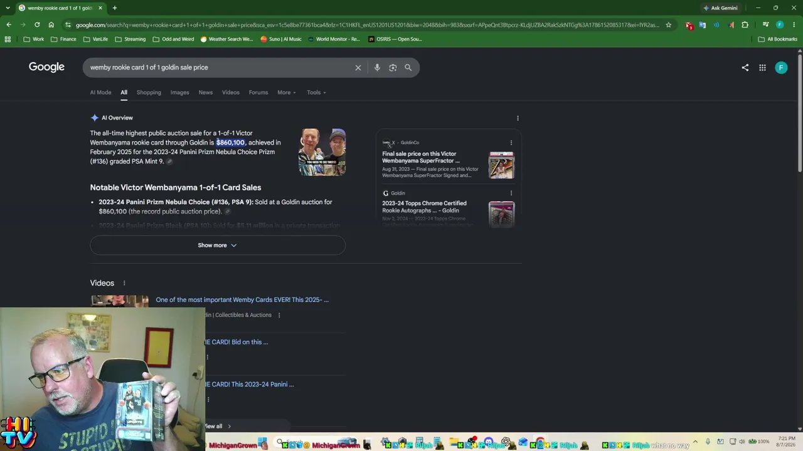Click the address bar URL

368,25
